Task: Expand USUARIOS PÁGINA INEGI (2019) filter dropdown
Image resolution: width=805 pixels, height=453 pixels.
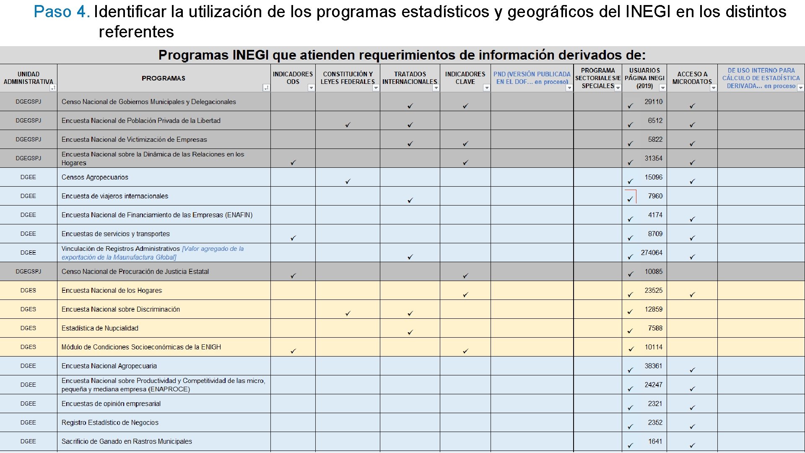Action: 662,88
